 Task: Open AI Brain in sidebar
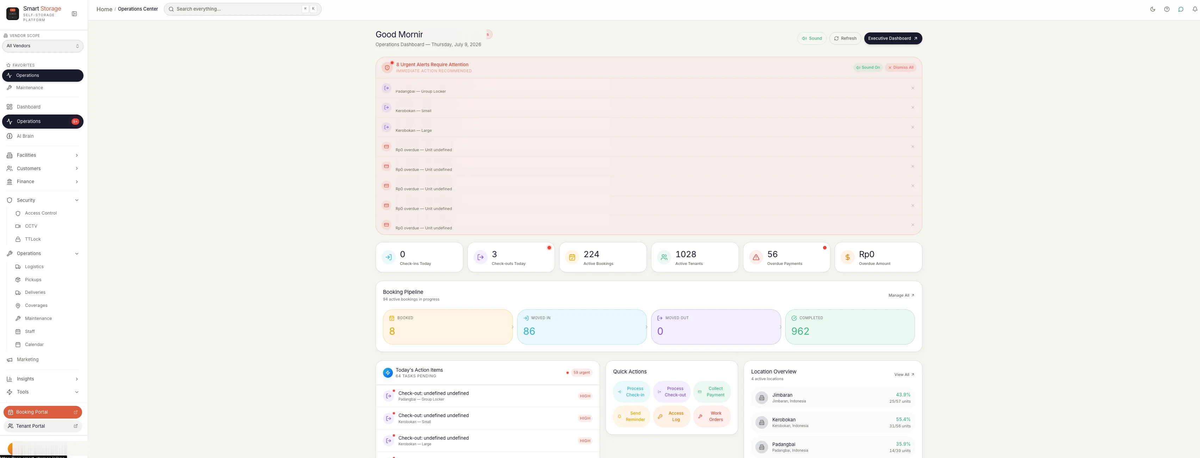(43, 136)
